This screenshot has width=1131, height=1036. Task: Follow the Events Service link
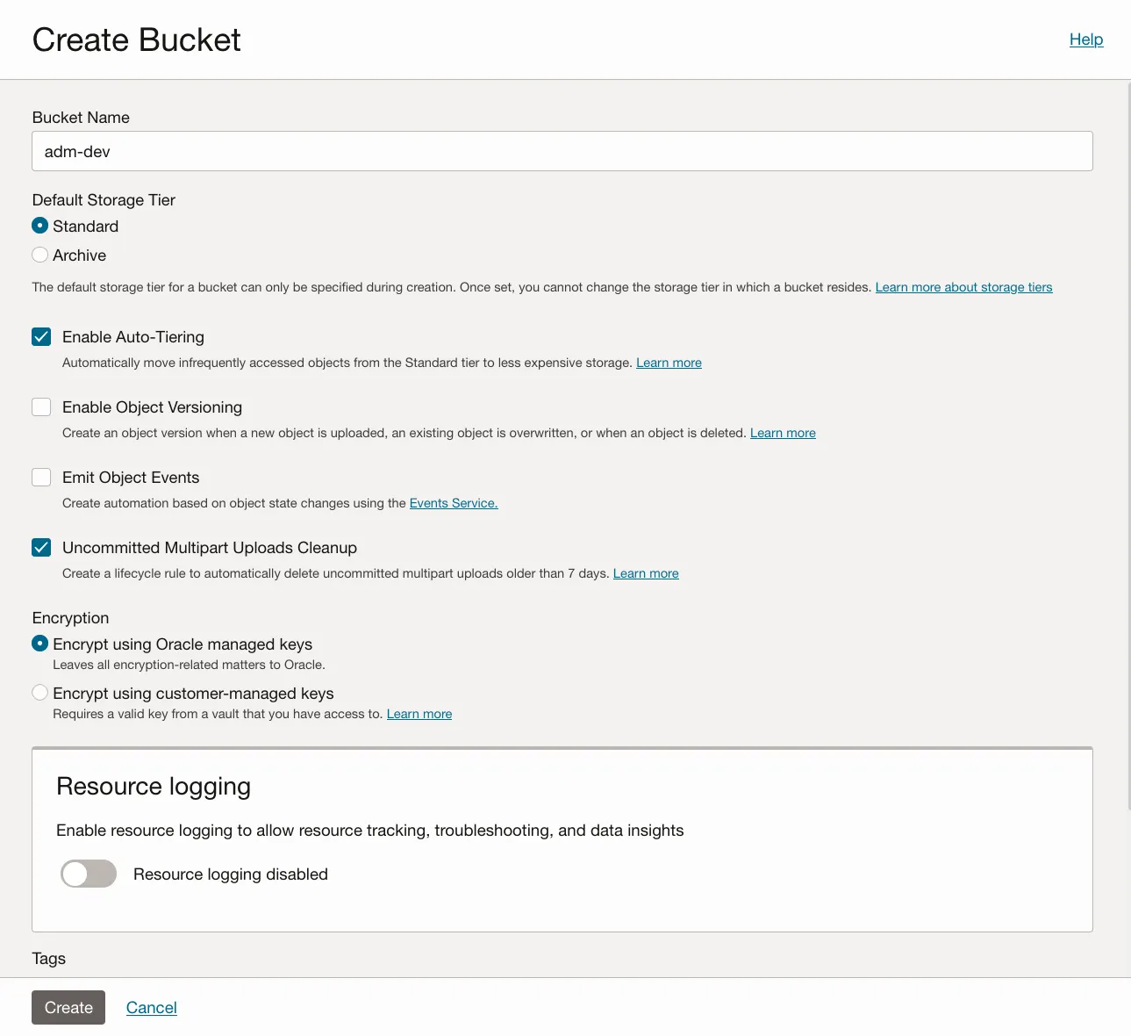453,503
